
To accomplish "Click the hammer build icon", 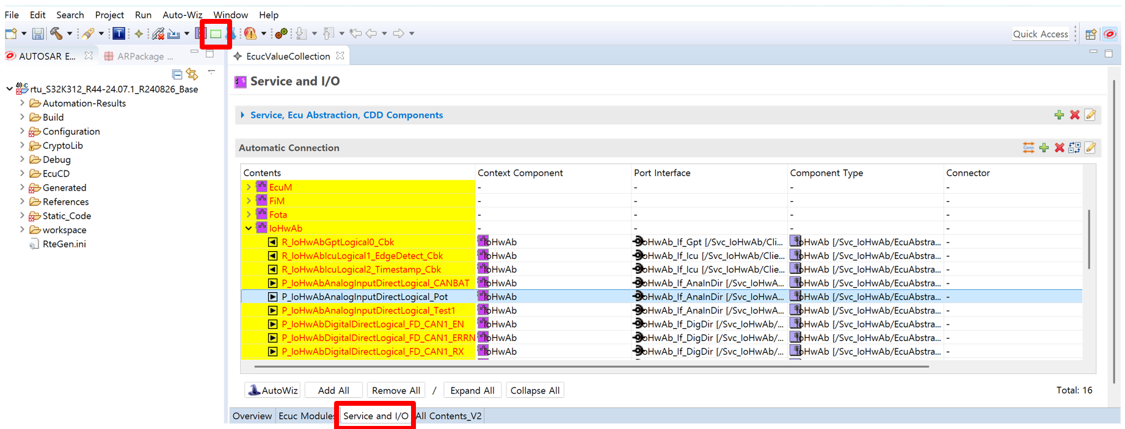I will pyautogui.click(x=57, y=34).
